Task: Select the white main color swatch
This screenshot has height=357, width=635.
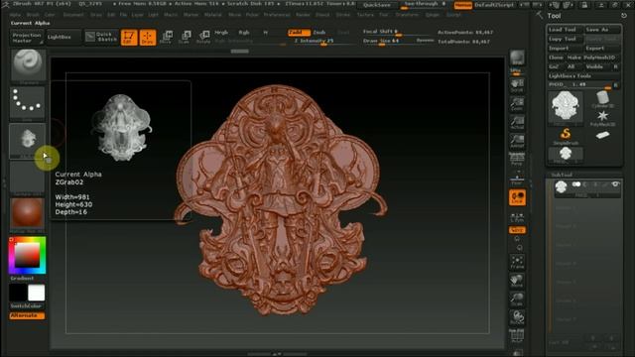Action: click(x=36, y=293)
